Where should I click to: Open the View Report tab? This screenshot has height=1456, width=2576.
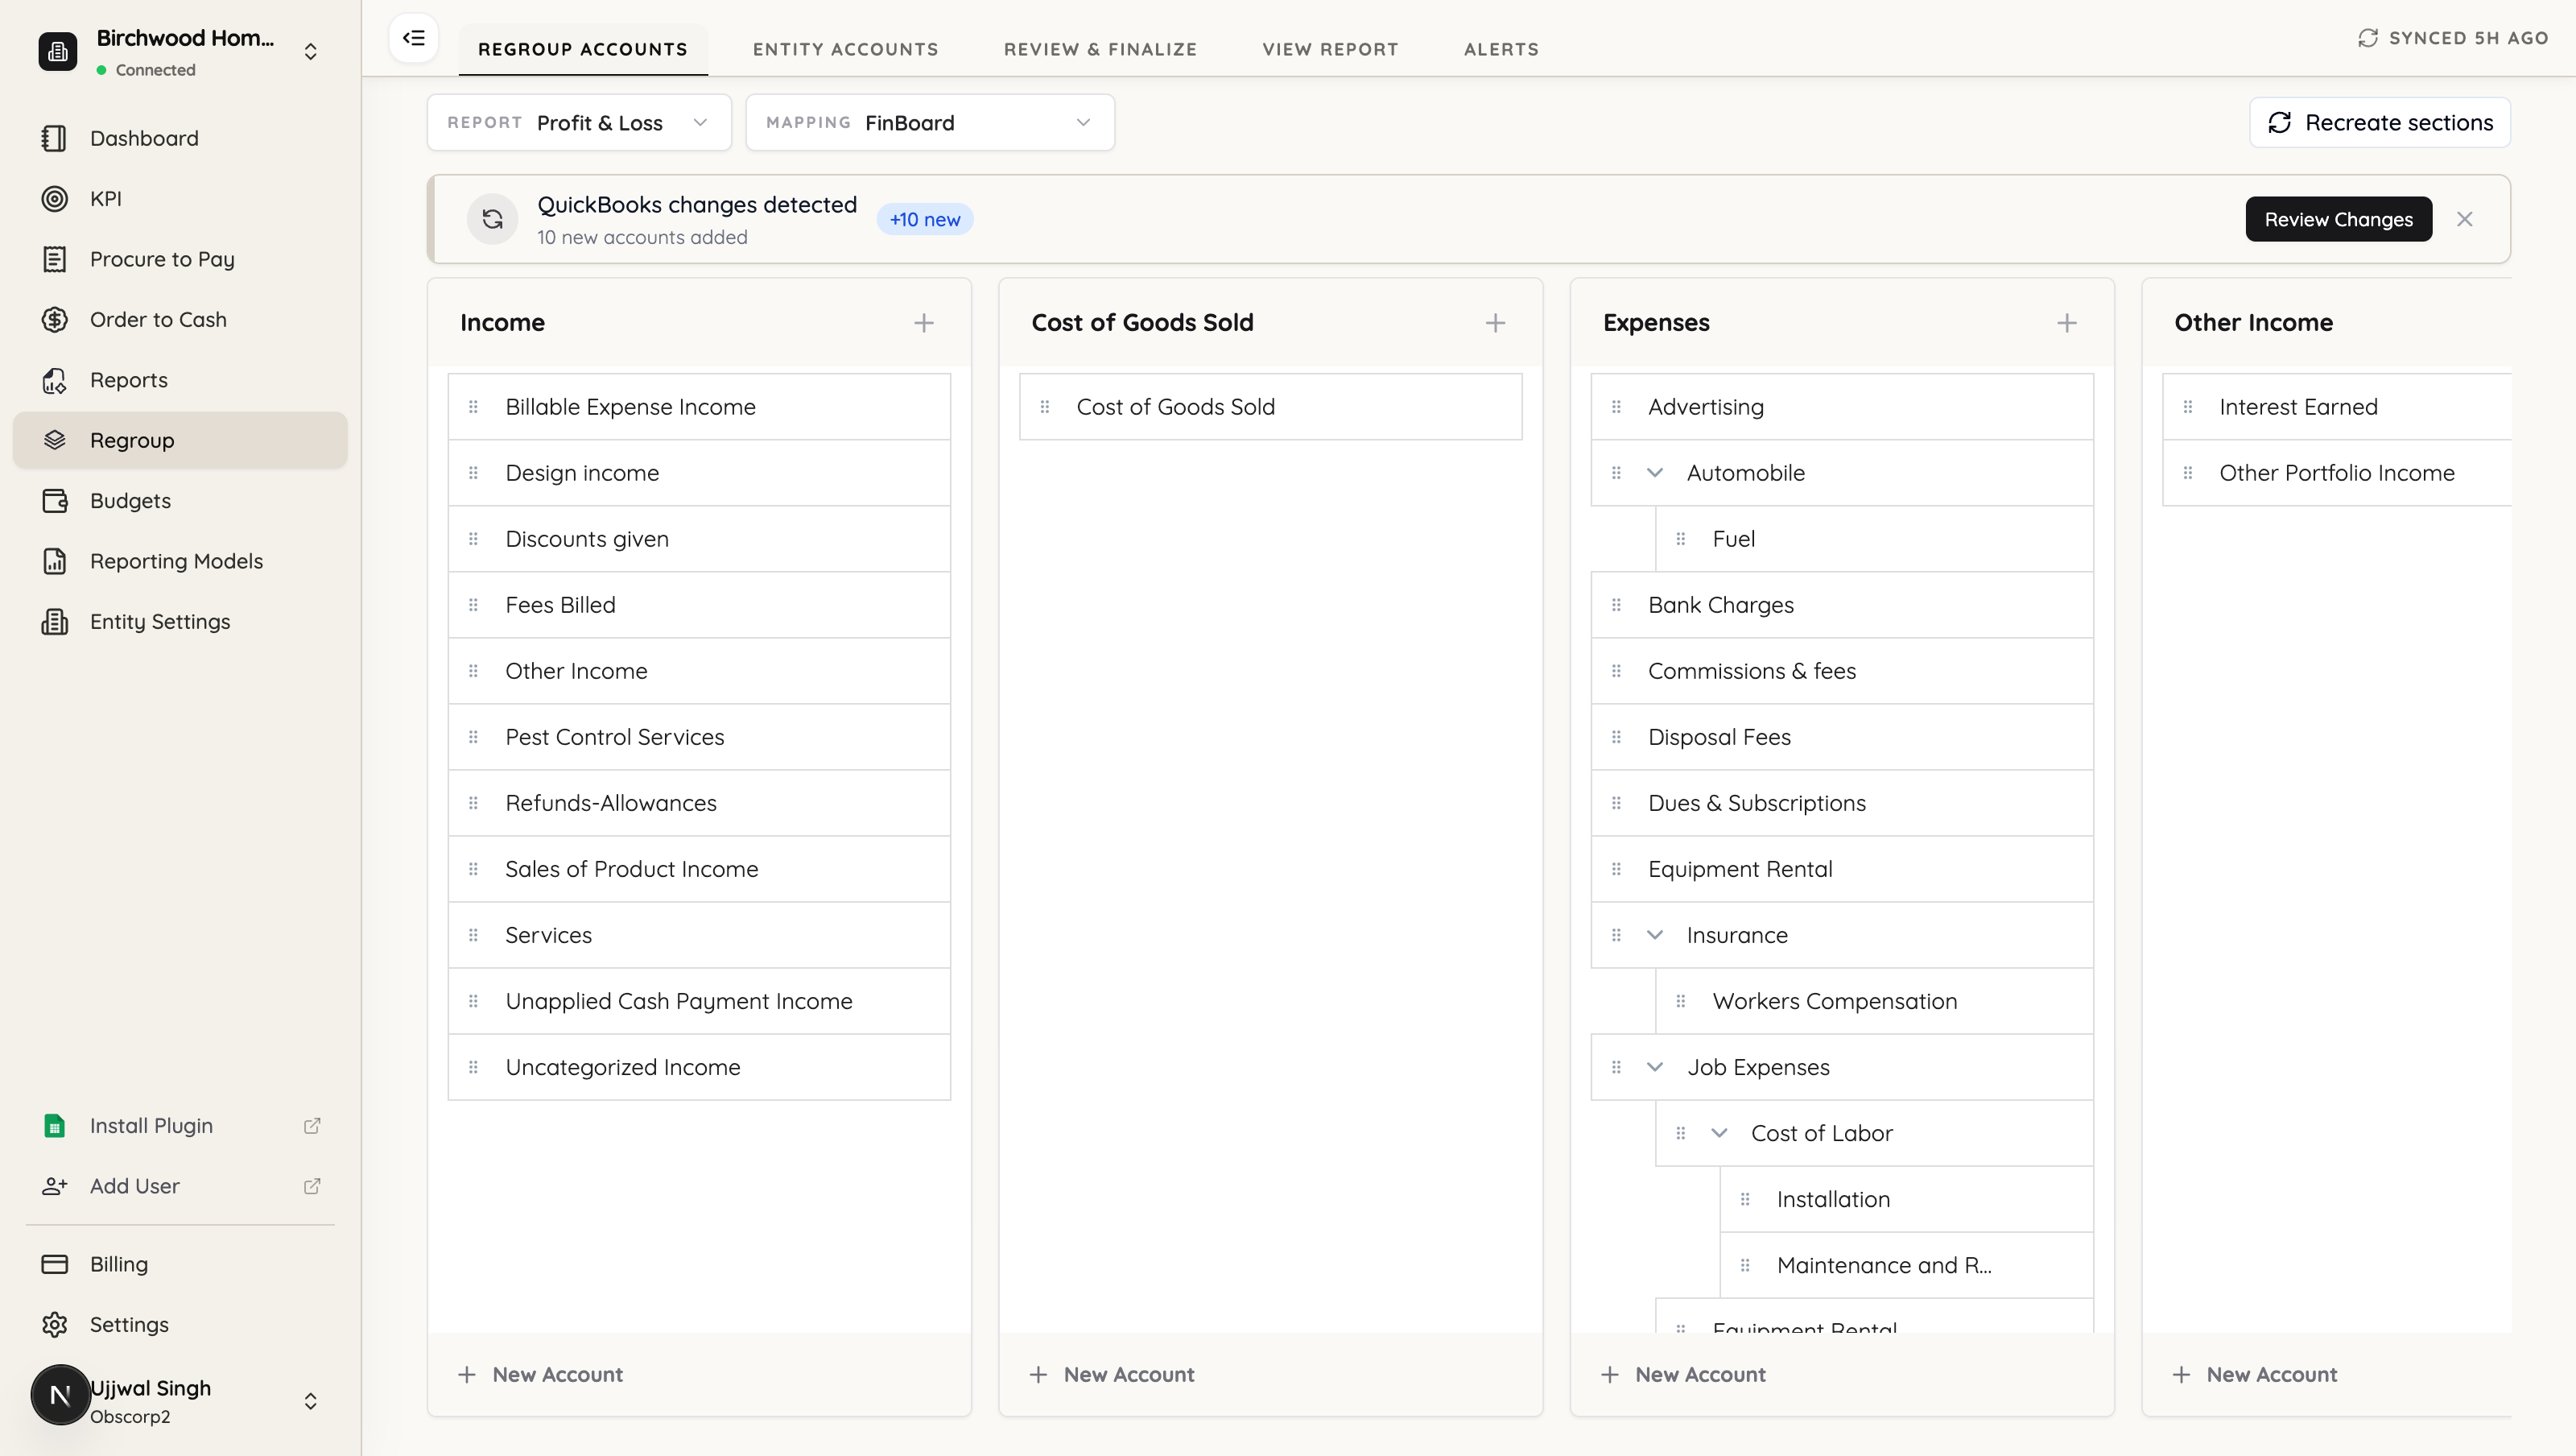click(1330, 49)
